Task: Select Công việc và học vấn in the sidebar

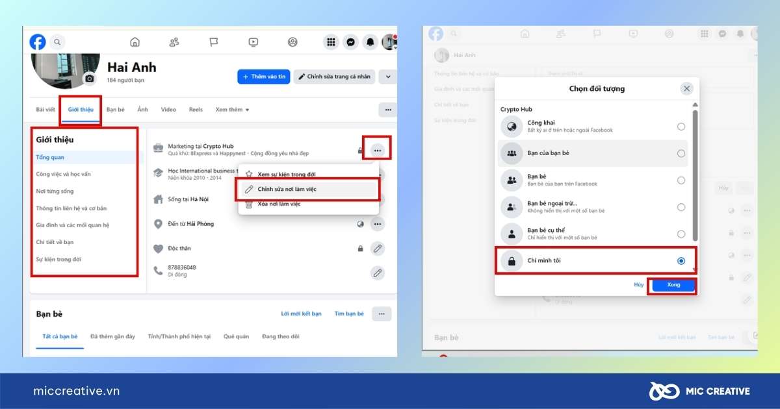Action: [64, 174]
